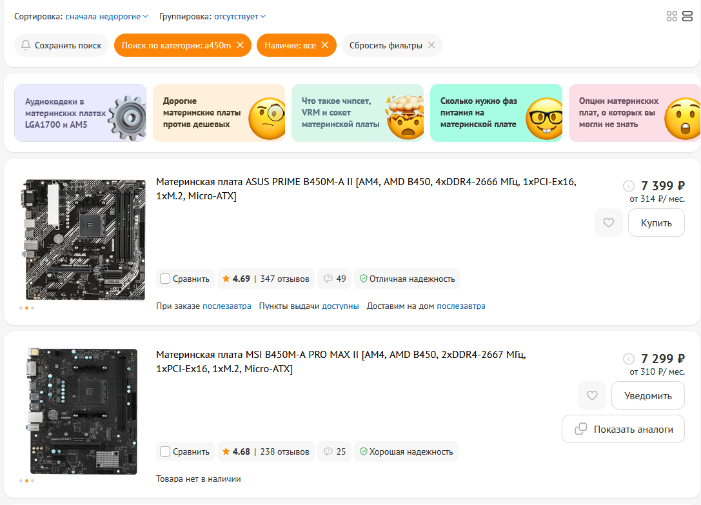Open article 'Что такое чипсет, VRM и сокет'

pyautogui.click(x=358, y=113)
